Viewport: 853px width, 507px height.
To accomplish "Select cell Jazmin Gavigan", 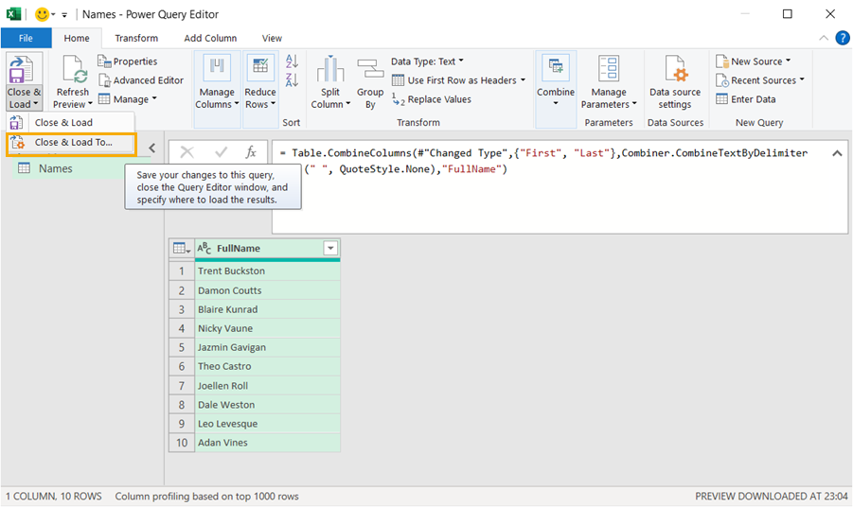I will (x=268, y=347).
